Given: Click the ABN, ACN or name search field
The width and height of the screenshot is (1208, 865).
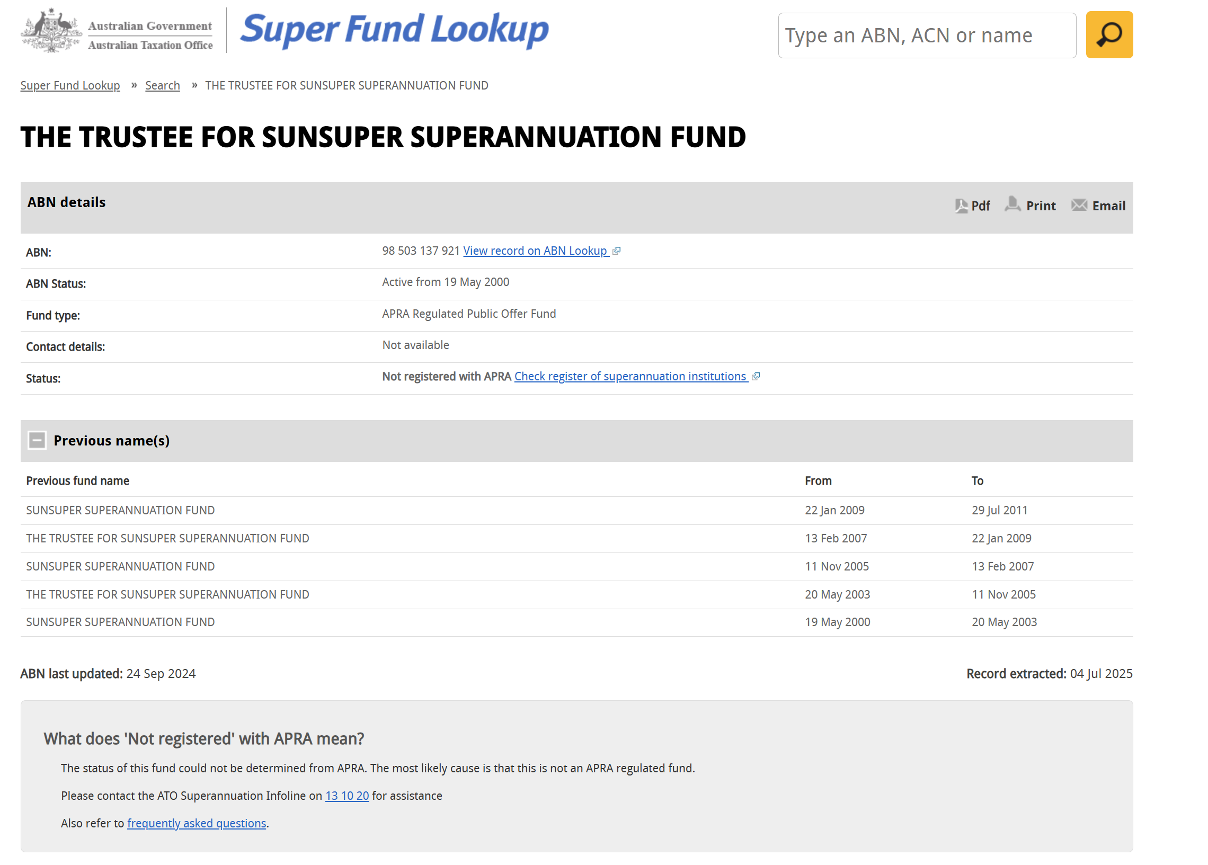Looking at the screenshot, I should pyautogui.click(x=927, y=35).
